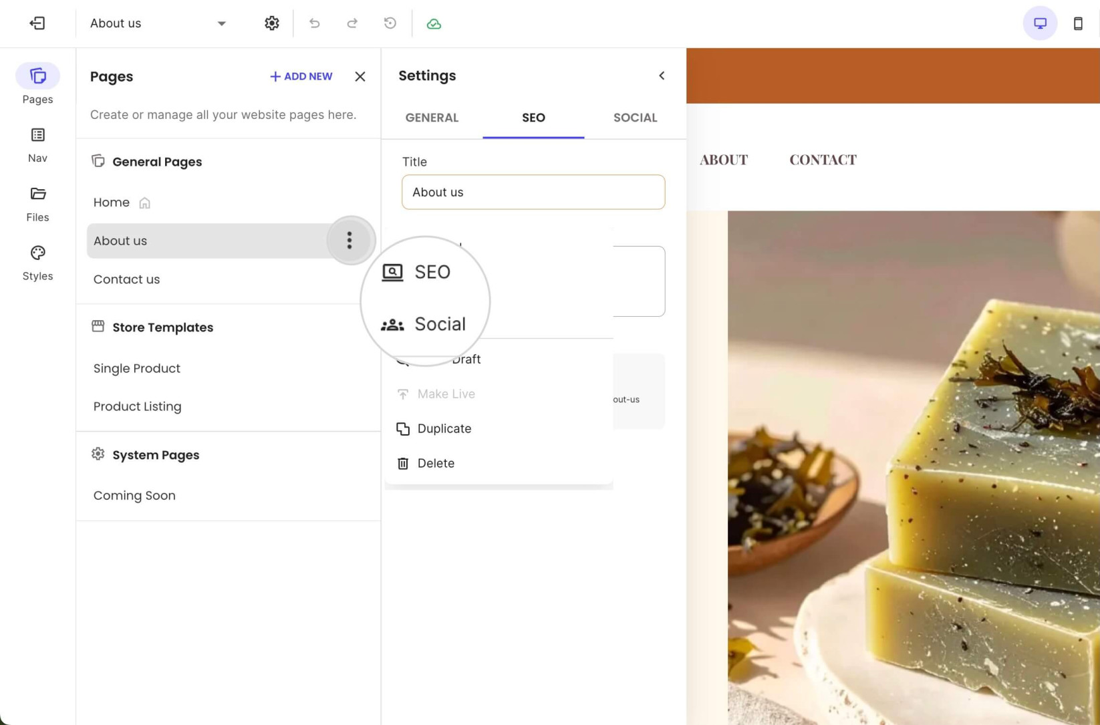1100x725 pixels.
Task: Click the soap bar image in preview
Action: coord(914,468)
